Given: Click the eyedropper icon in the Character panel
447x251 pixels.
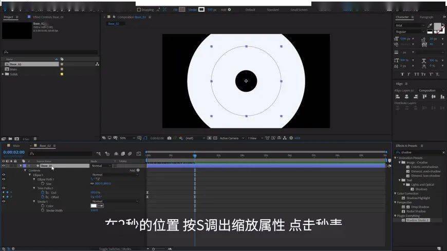Looking at the screenshot, I should [429, 25].
